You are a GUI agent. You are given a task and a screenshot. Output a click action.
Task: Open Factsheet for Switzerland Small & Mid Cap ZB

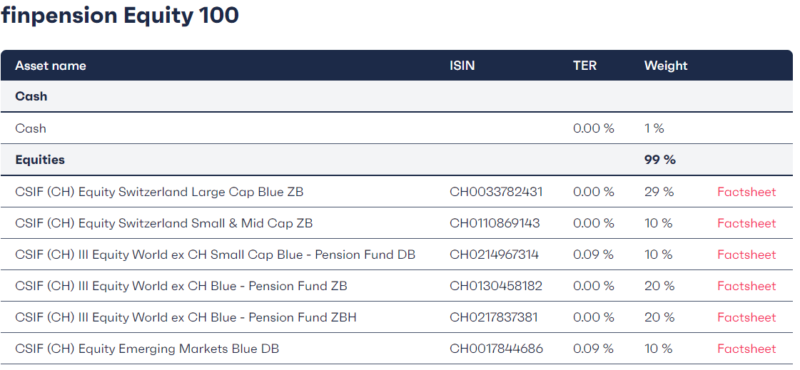tap(746, 223)
